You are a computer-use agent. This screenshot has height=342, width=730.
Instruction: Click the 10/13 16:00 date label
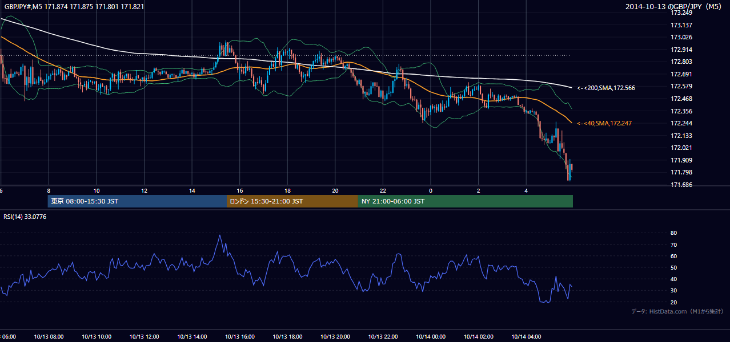tap(240, 336)
